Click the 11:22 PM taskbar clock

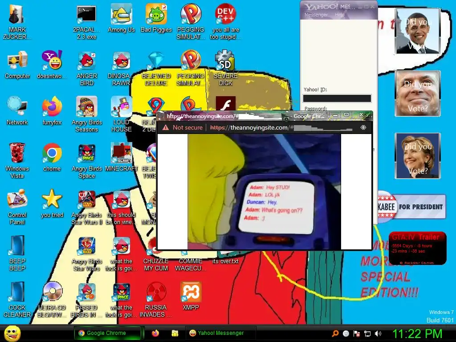417,334
